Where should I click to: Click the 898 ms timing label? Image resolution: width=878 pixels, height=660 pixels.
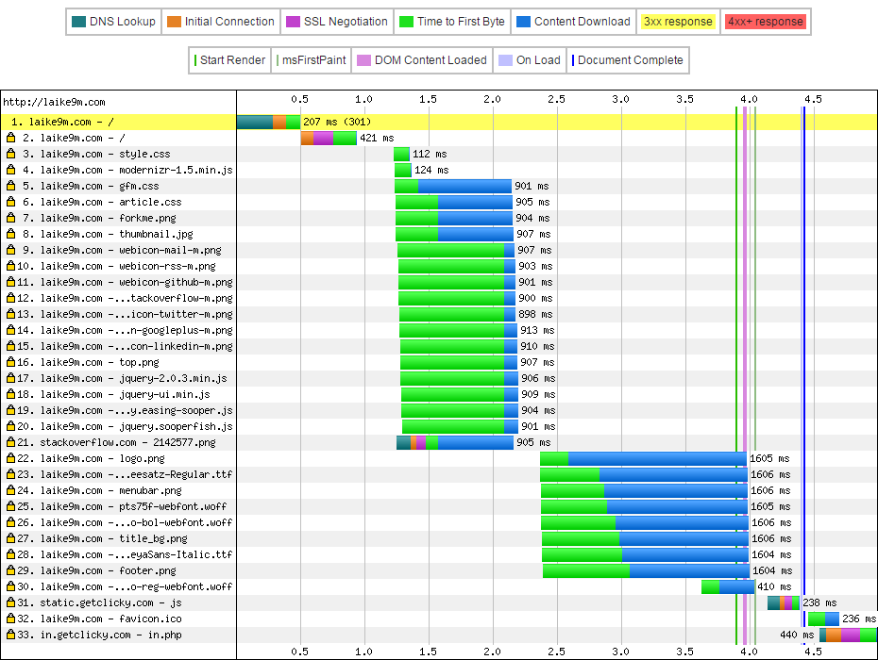tap(535, 314)
